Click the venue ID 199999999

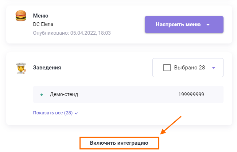191,95
